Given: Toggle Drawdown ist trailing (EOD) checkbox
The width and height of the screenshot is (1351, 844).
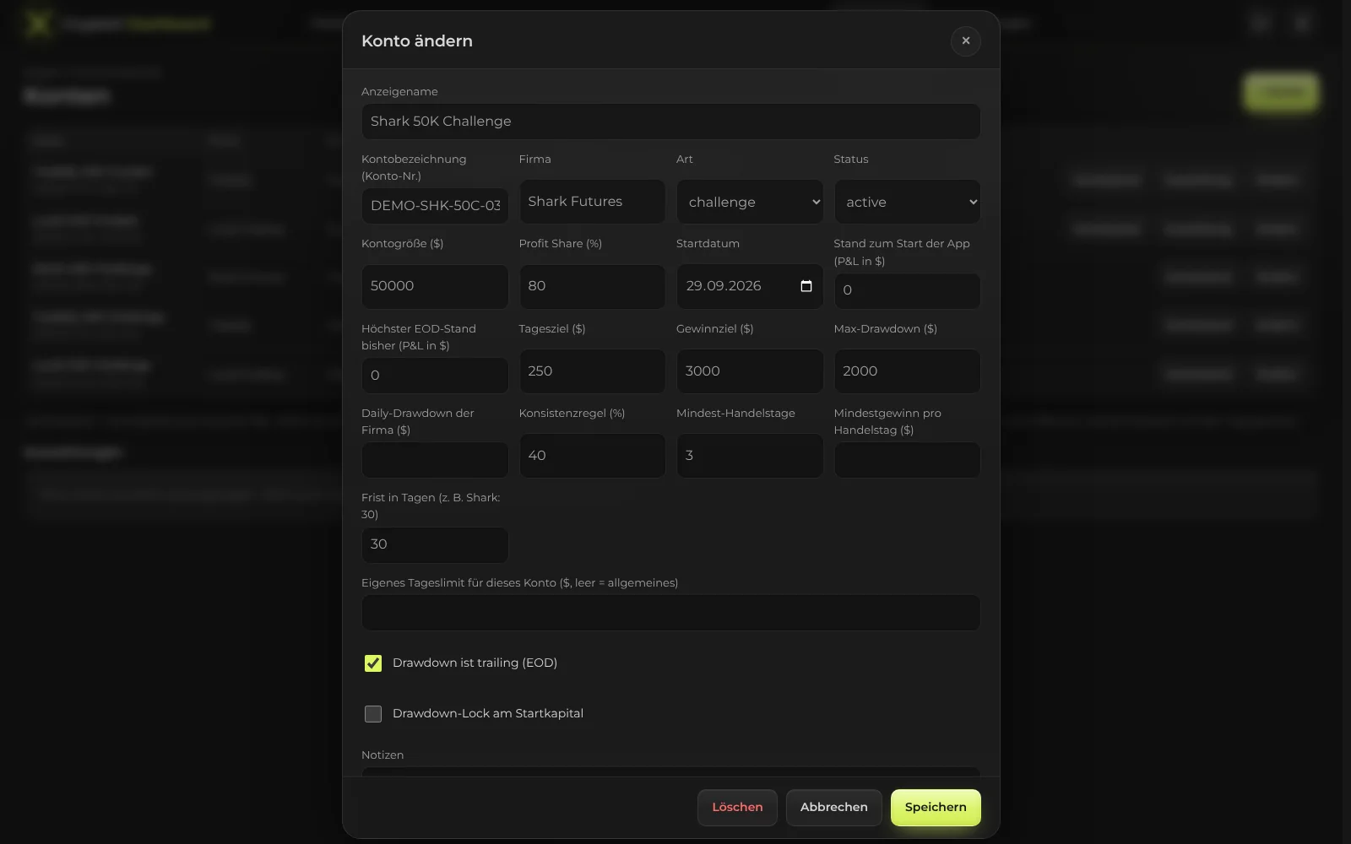Looking at the screenshot, I should pos(373,663).
